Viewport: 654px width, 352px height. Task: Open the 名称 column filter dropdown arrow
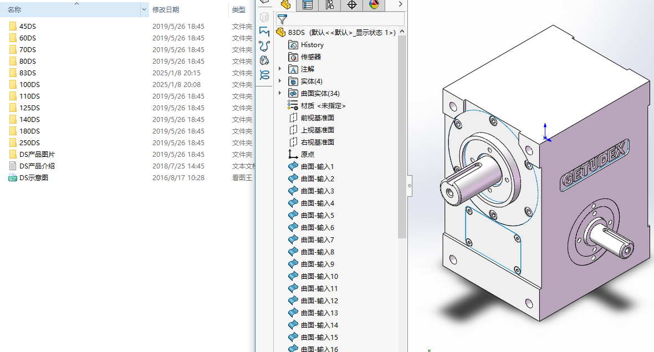[x=144, y=9]
